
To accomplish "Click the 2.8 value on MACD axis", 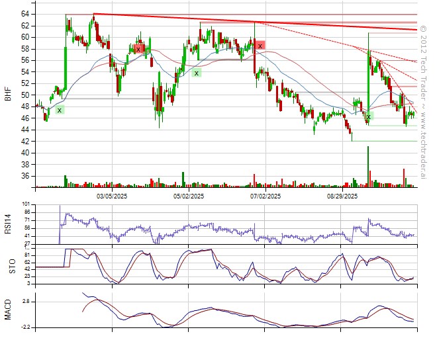I will tap(24, 301).
